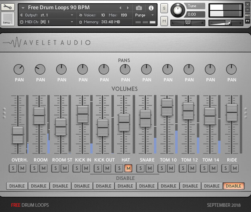The height and width of the screenshot is (212, 251).
Task: Click the camera snapshot icon
Action: (x=139, y=8)
